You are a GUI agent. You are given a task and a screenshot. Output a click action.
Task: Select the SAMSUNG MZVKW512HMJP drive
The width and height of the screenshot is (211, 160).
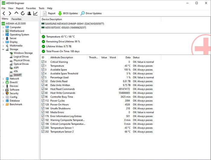[x=73, y=24]
